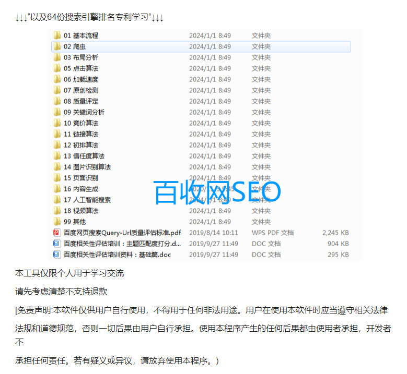Click the line '本工具仅限个人用于学习交流'
This screenshot has width=407, height=374.
tap(69, 273)
